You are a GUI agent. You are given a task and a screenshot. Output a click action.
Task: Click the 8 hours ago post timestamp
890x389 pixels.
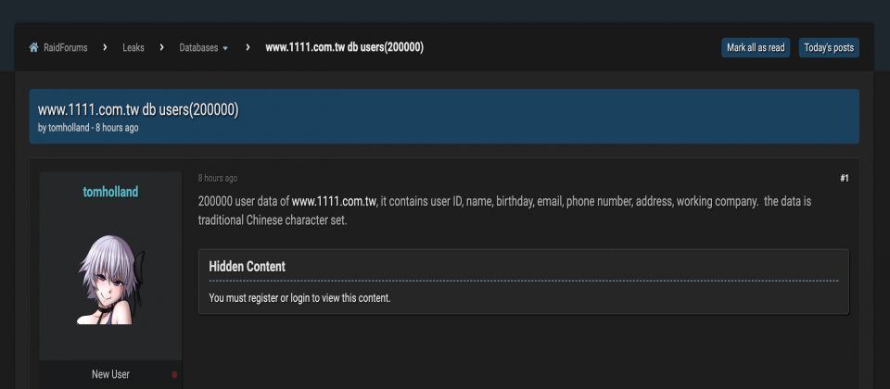[x=217, y=178]
